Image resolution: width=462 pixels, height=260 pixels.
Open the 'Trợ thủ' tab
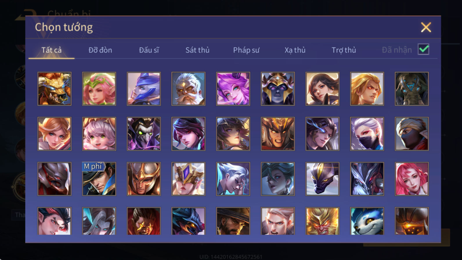click(x=344, y=50)
